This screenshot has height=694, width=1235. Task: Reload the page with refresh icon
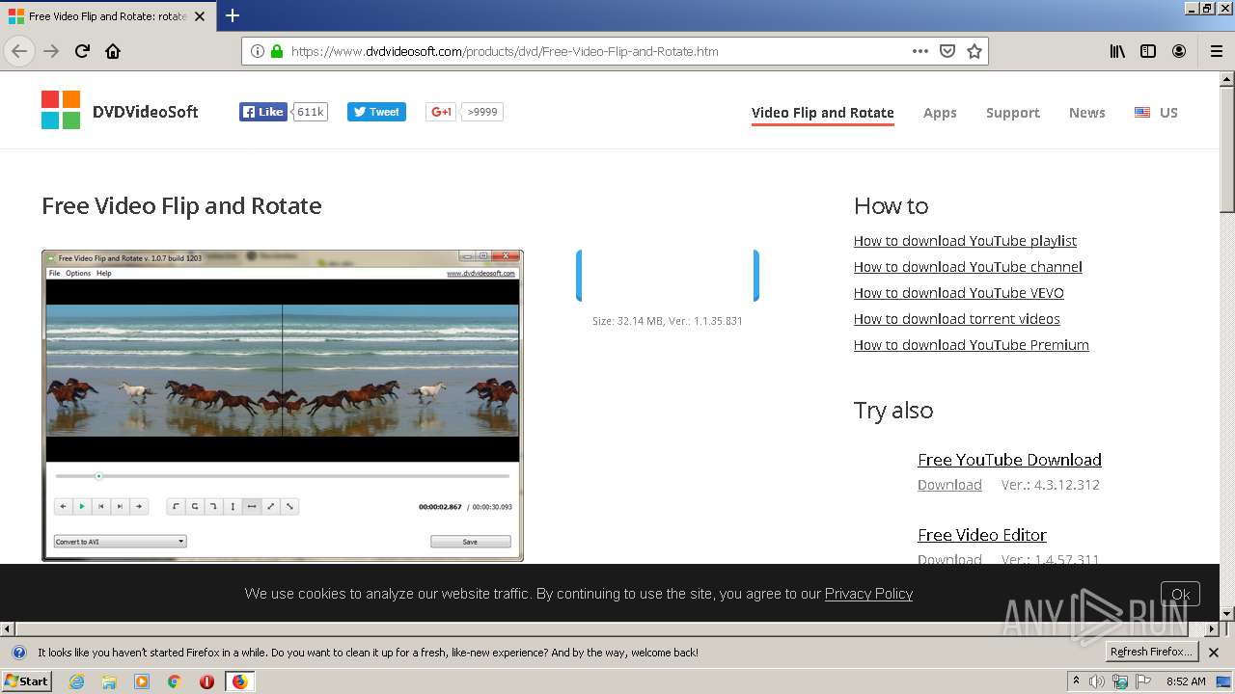[82, 51]
